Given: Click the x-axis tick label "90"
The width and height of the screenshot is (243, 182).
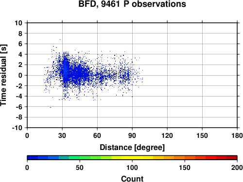Looking at the screenshot, I should pyautogui.click(x=132, y=135).
